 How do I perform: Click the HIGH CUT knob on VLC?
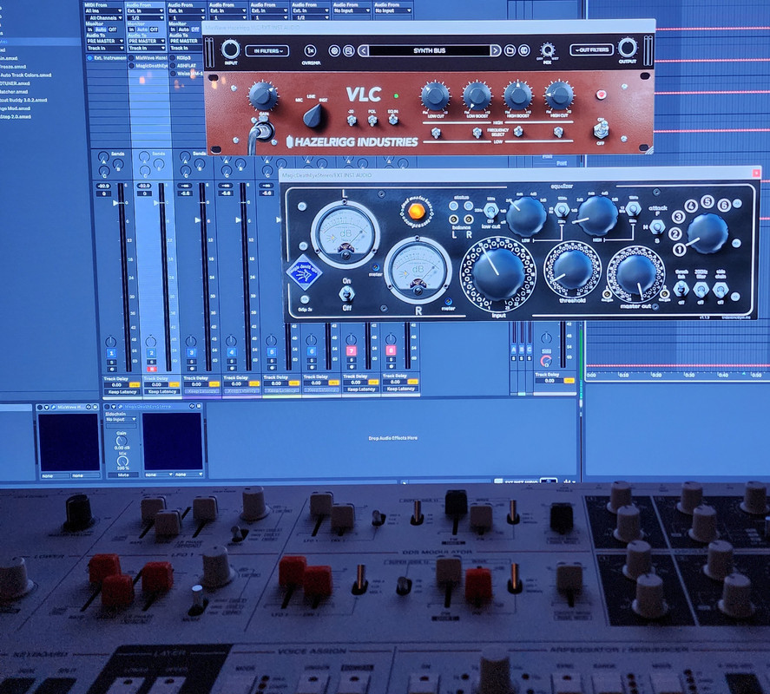point(559,95)
